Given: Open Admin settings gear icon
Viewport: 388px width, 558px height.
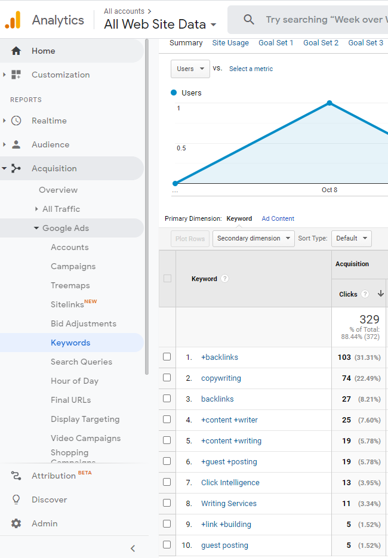Looking at the screenshot, I should coord(16,523).
